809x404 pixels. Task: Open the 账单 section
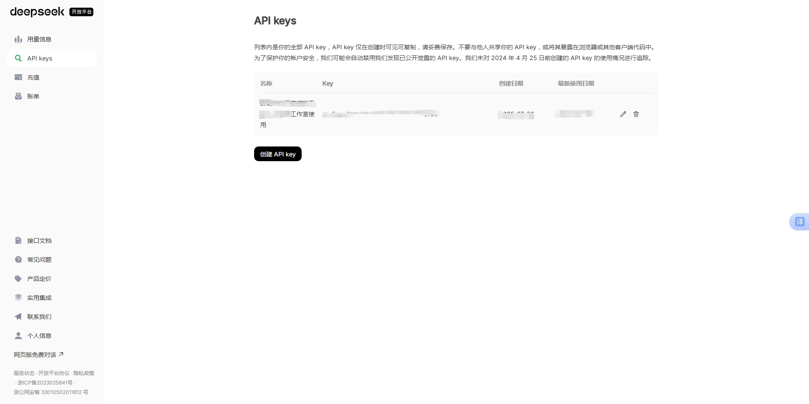click(x=52, y=96)
